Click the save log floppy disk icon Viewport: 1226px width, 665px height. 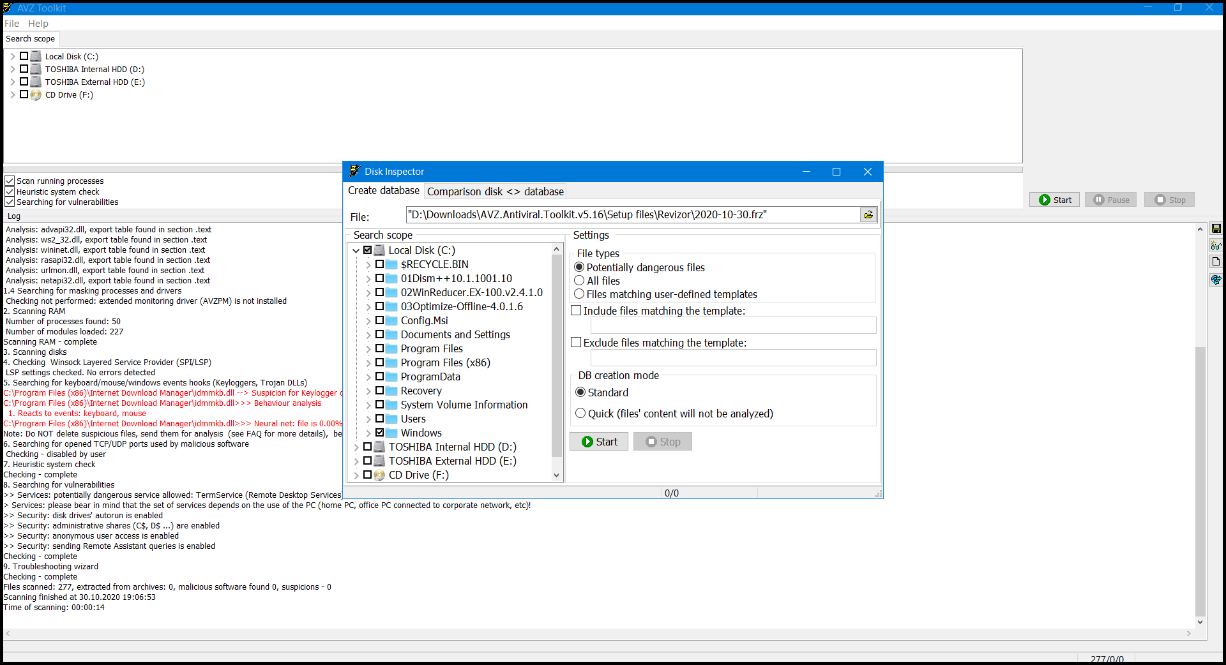1216,228
